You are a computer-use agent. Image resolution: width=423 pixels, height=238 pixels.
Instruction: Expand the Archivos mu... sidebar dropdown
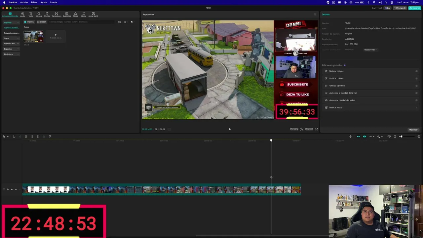pyautogui.click(x=18, y=44)
